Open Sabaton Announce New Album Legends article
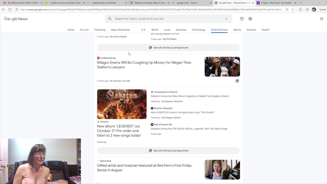The height and width of the screenshot is (184, 327). [190, 96]
